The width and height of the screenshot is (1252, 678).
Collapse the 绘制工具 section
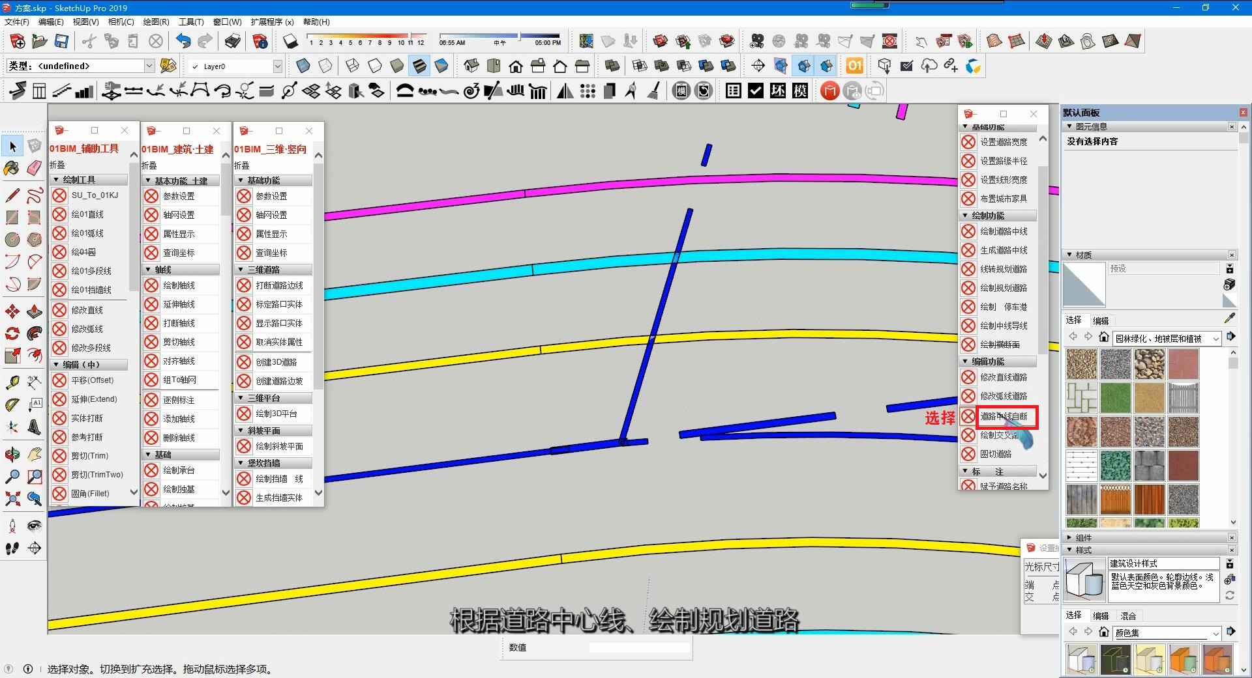coord(89,180)
